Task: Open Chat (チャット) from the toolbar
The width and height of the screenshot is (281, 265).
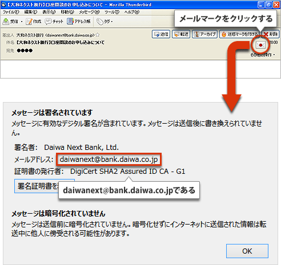Action: pyautogui.click(x=54, y=22)
